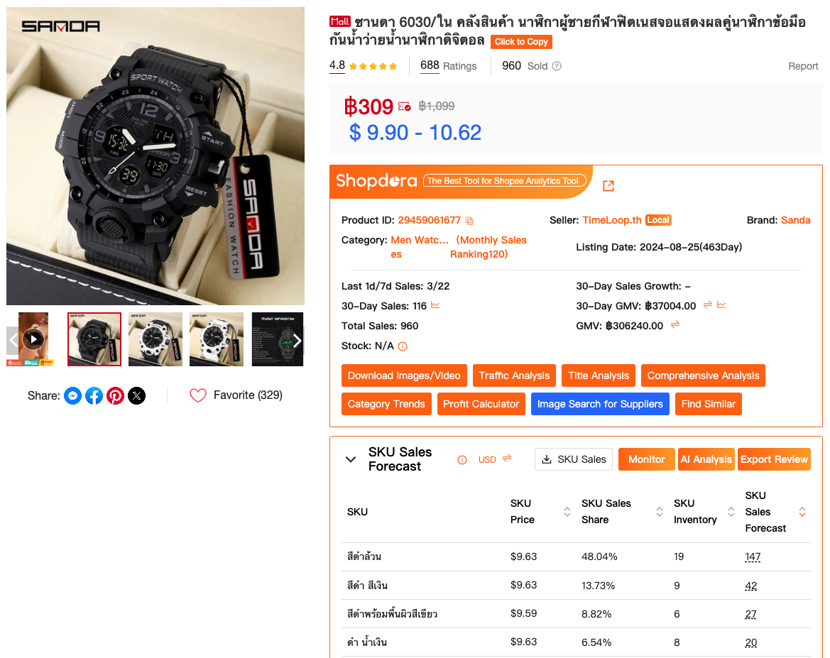The height and width of the screenshot is (658, 830).
Task: Toggle the Favorite heart
Action: [198, 395]
